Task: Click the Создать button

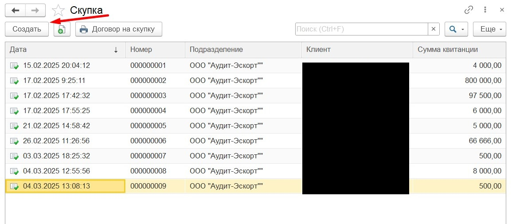Action: (27, 29)
